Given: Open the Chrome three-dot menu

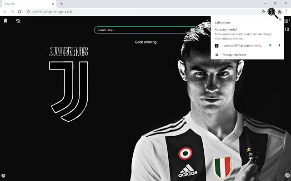Looking at the screenshot, I should pos(286,12).
